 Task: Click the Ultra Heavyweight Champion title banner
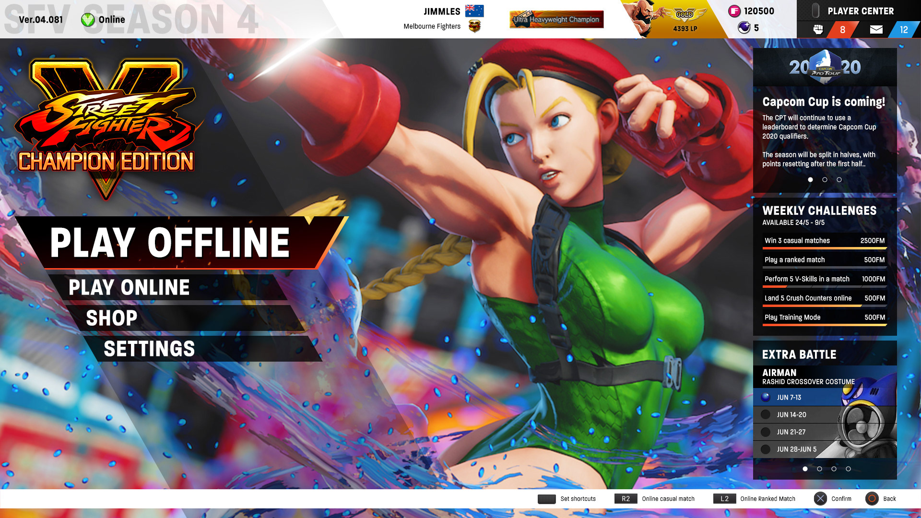(556, 20)
